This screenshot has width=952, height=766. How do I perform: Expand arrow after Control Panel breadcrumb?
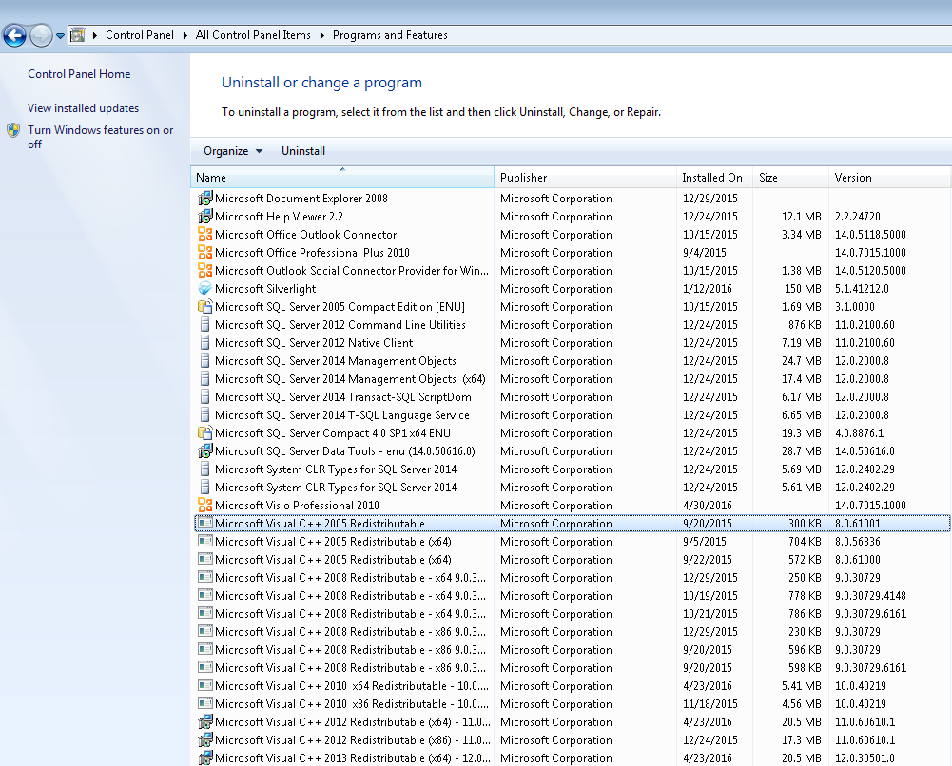click(x=185, y=35)
